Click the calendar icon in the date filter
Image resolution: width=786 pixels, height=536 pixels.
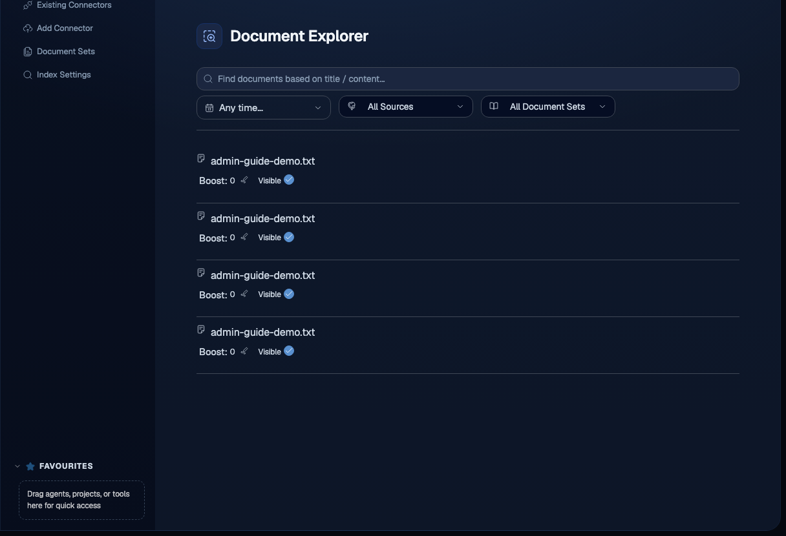[209, 108]
